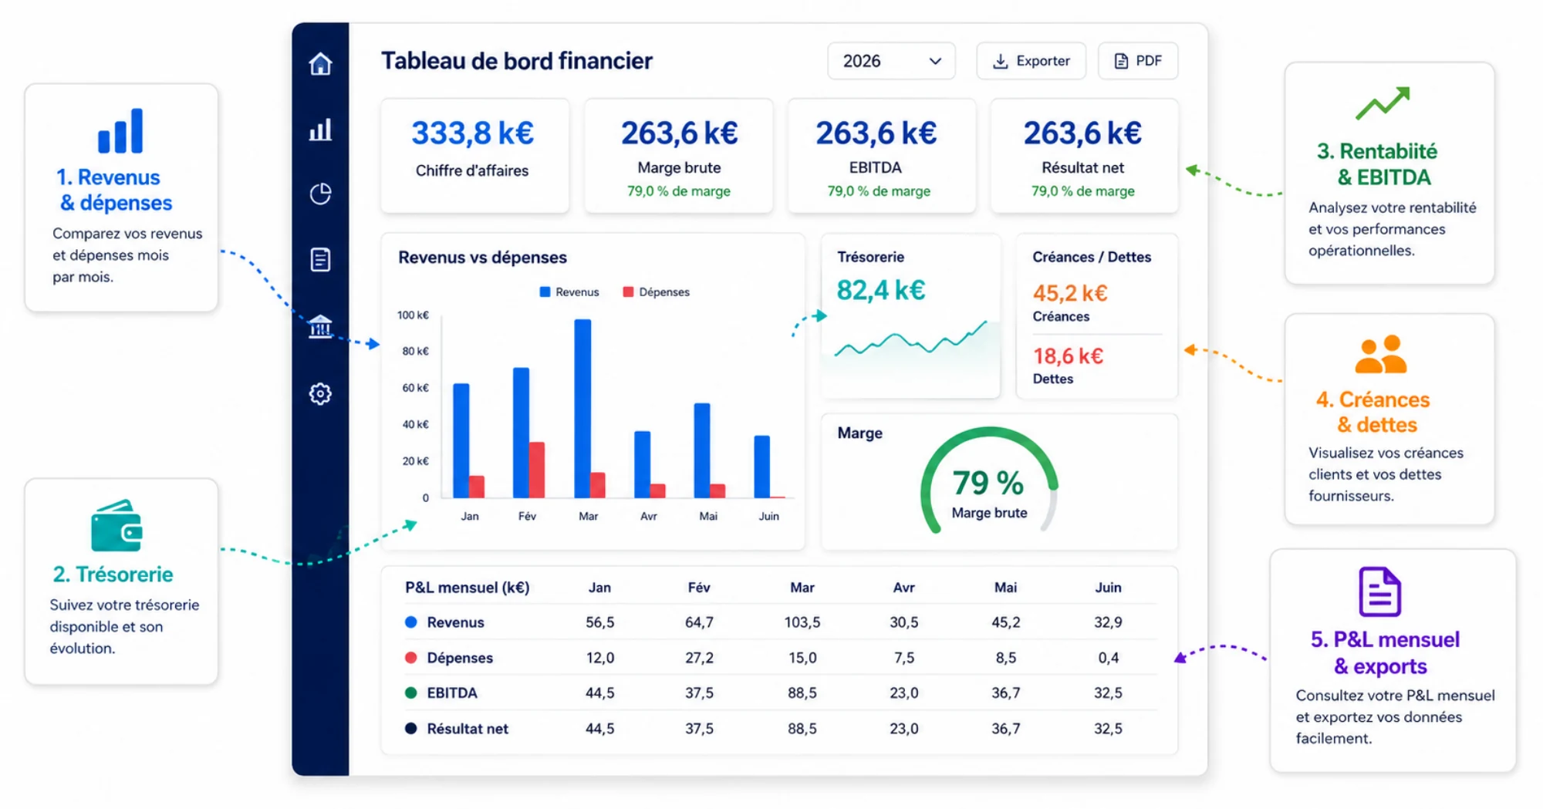Select the EBITDA 263,6 k€ card
This screenshot has width=1543, height=809.
point(882,155)
